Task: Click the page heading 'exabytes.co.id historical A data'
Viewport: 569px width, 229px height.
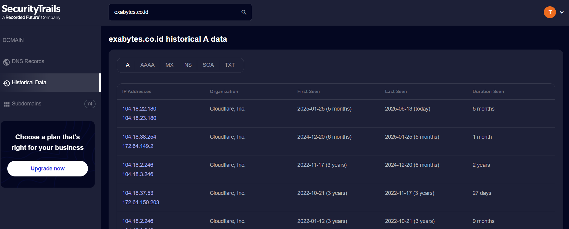Action: pos(168,39)
